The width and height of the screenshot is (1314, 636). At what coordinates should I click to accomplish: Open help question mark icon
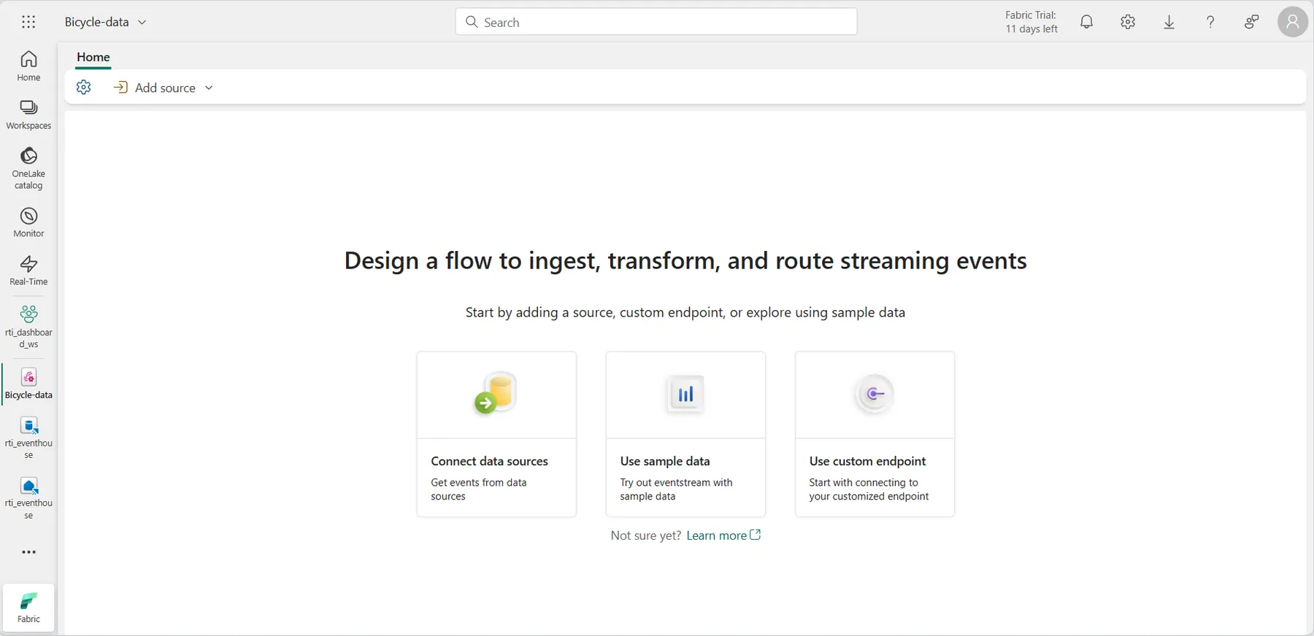[x=1210, y=22]
